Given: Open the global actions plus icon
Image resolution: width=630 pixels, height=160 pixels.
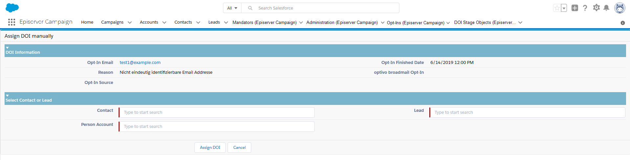Looking at the screenshot, I should [574, 8].
